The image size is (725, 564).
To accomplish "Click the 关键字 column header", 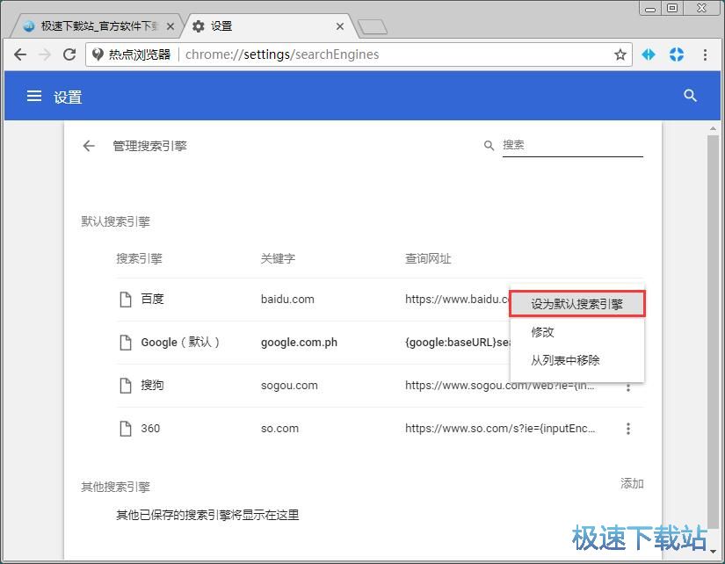I will click(278, 258).
